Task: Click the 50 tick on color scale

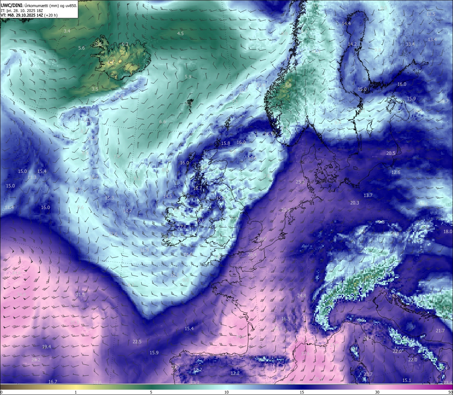Action: click(x=450, y=392)
